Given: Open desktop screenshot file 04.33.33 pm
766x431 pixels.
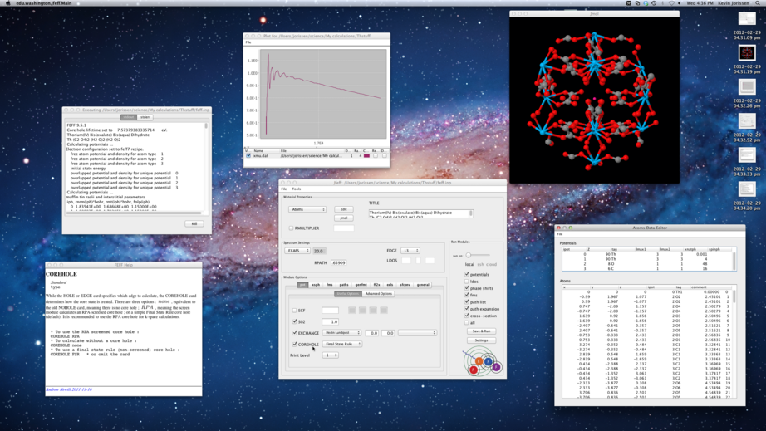Looking at the screenshot, I should [747, 155].
